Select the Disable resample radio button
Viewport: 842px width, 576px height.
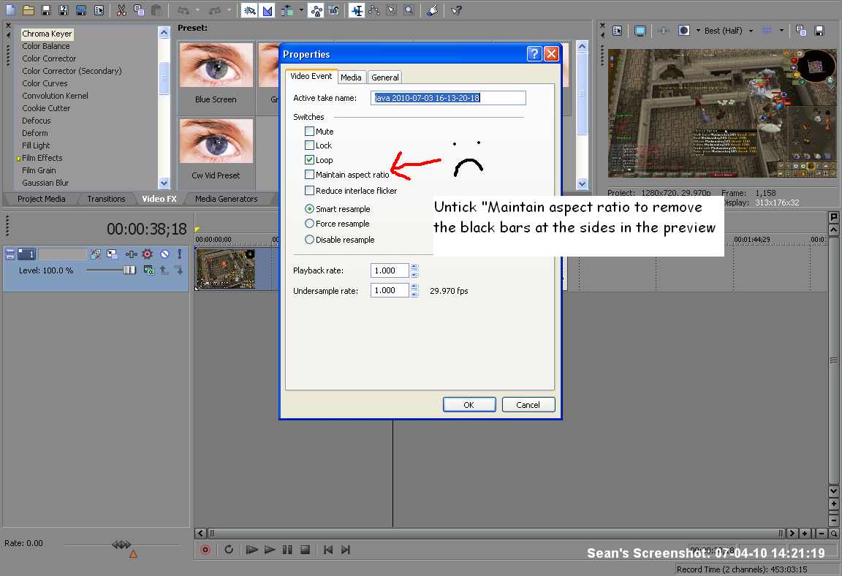[310, 240]
